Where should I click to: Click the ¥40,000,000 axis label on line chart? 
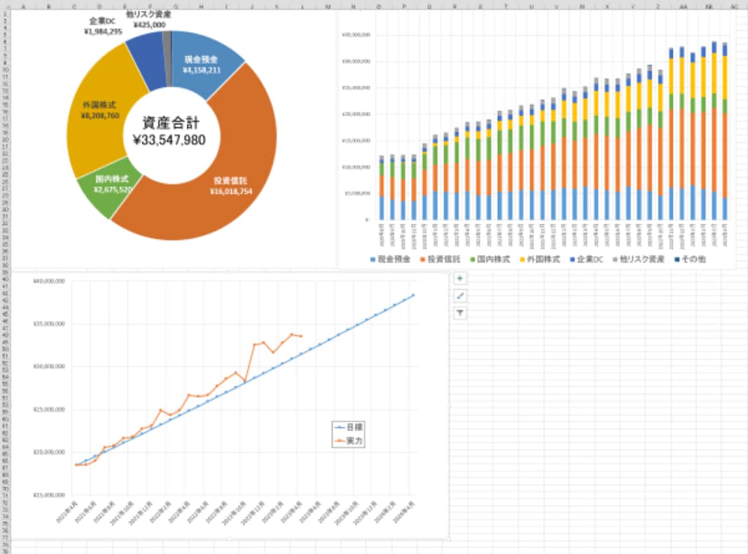coord(50,281)
